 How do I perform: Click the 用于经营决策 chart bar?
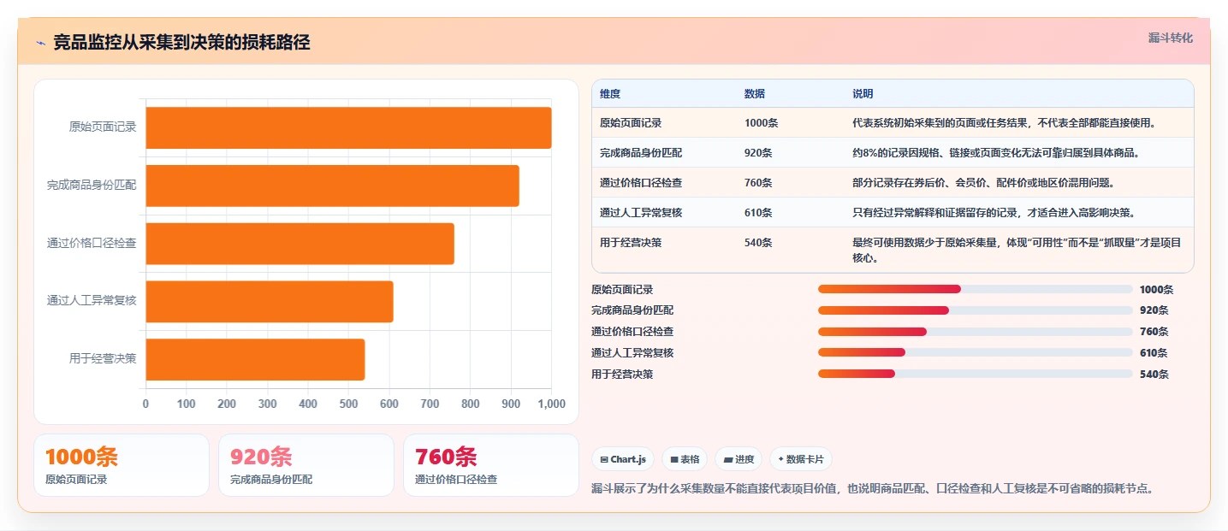pyautogui.click(x=256, y=360)
